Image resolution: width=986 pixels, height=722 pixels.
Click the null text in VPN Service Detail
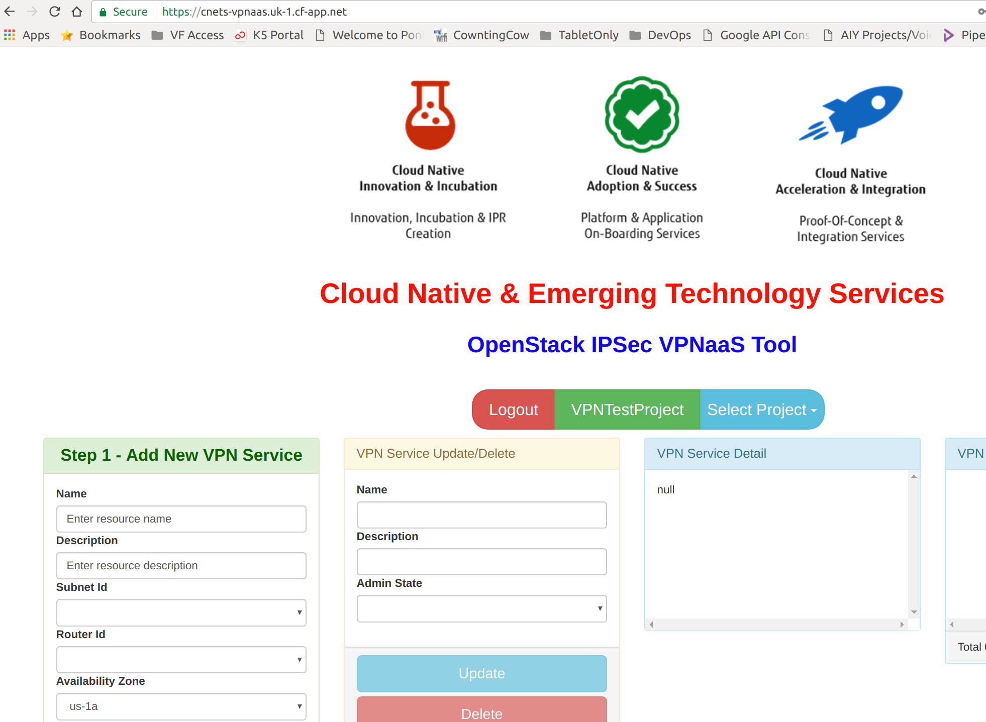coord(666,490)
